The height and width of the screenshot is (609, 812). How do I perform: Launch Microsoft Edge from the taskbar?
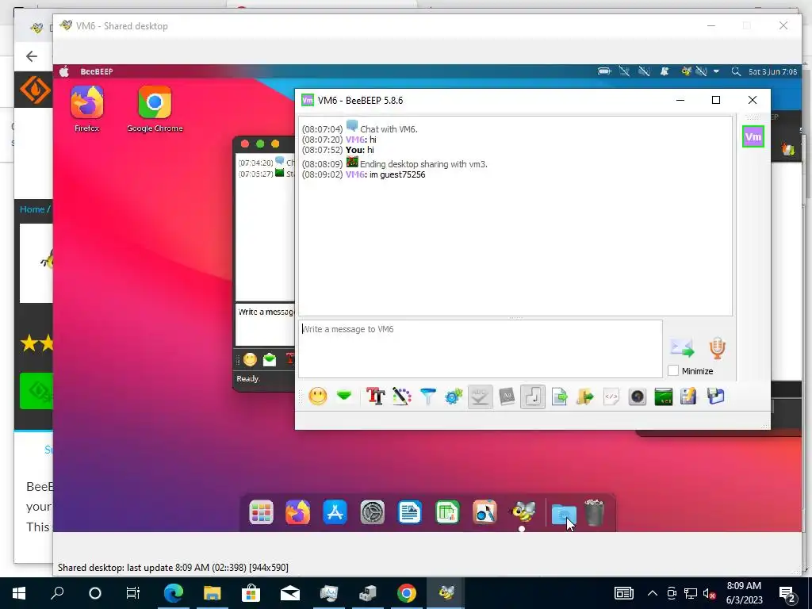click(x=174, y=593)
